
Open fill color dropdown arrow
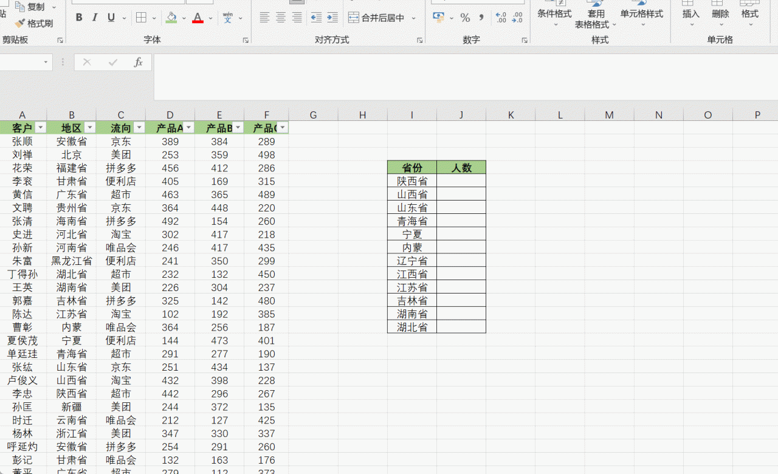[184, 18]
